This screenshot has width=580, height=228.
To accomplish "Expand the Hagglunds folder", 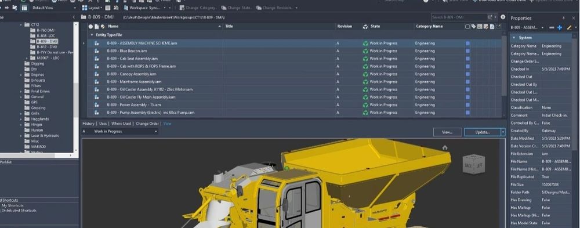I will pos(21,119).
